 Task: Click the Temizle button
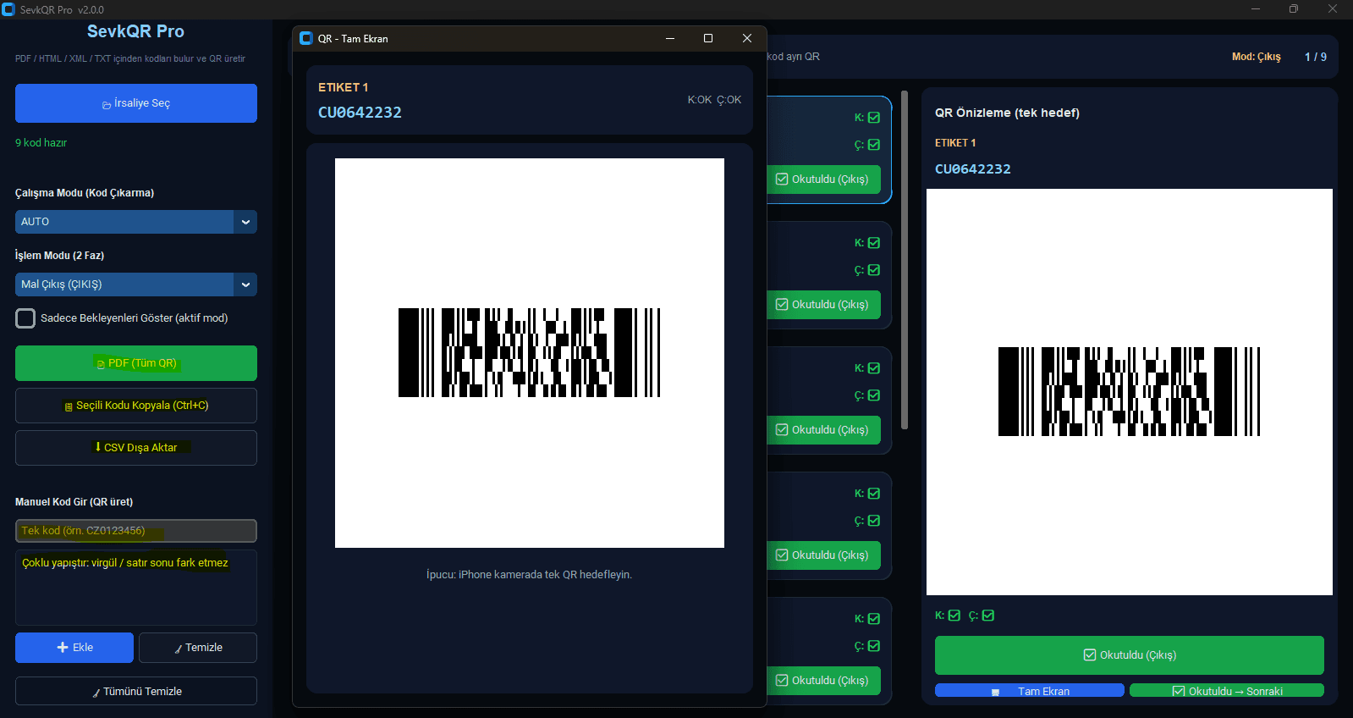point(197,648)
